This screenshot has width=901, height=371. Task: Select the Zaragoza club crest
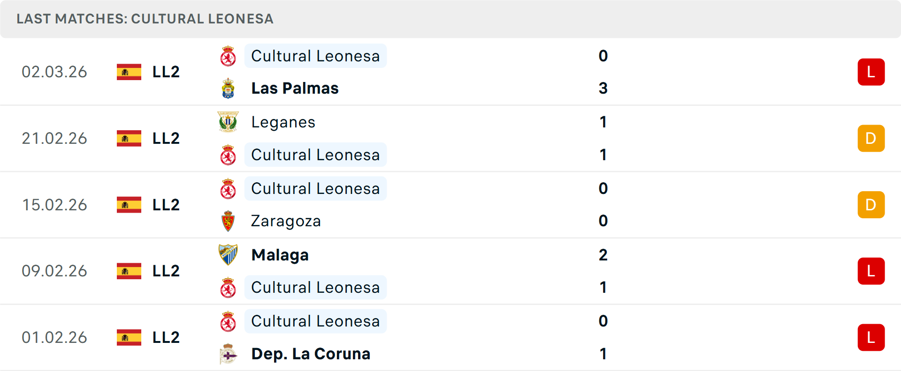(x=229, y=221)
